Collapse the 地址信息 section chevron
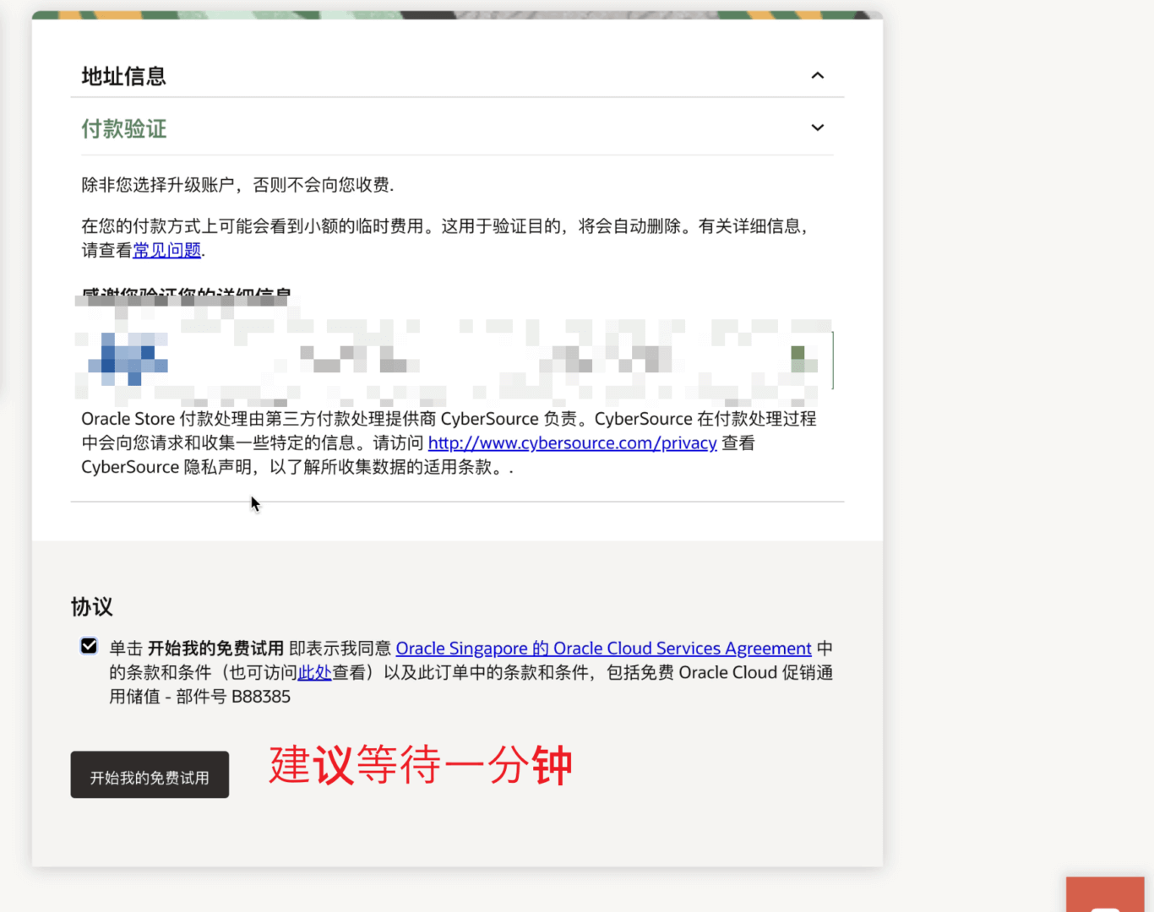 pos(817,76)
